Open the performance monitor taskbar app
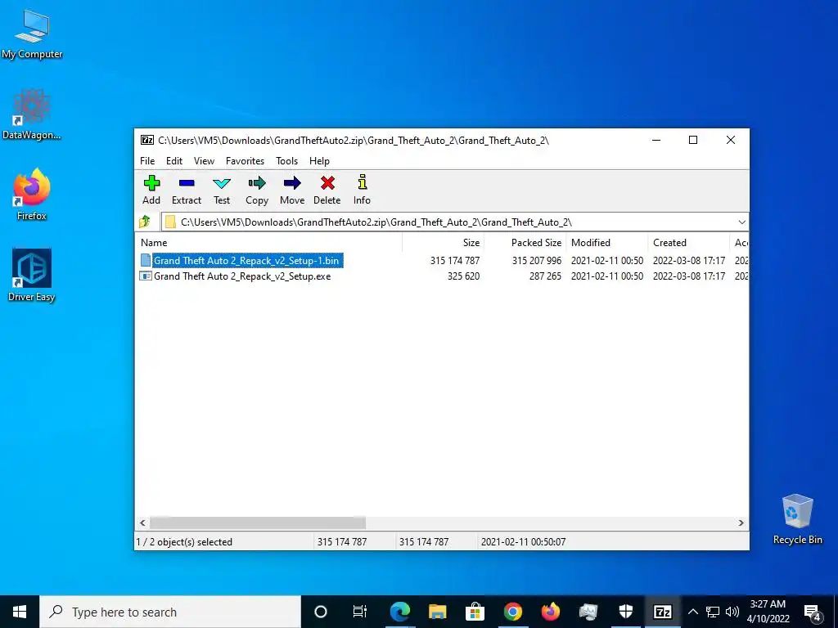The image size is (838, 628). pos(588,612)
